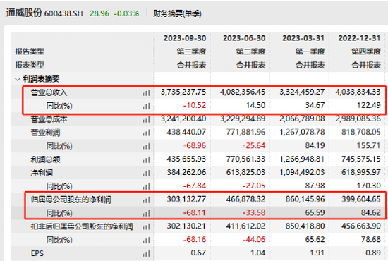388x261 pixels.
Task: Click EPS value 0.67
Action: (198, 253)
